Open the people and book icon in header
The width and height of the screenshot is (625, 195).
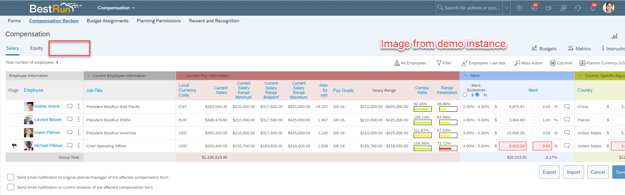tap(563, 8)
